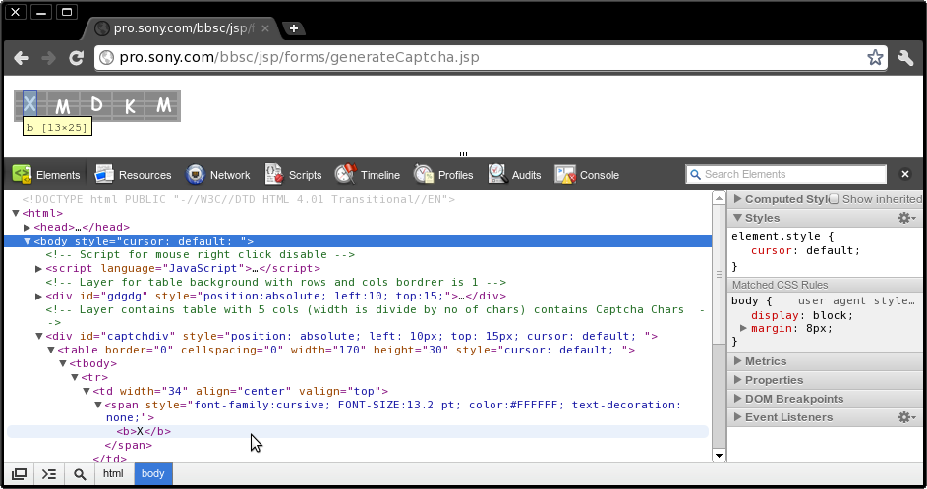Collapse the Styles section

(x=738, y=218)
